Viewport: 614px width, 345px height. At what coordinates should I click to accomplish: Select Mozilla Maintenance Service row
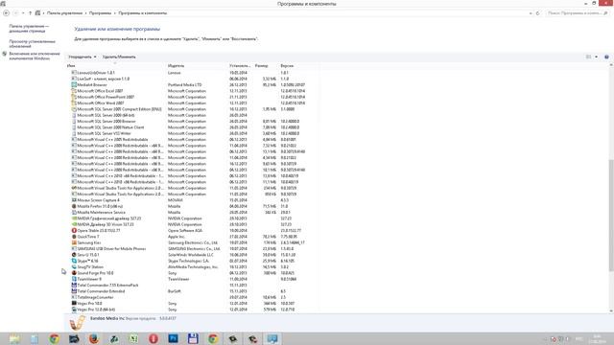click(191, 213)
